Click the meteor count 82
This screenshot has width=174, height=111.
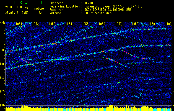click(40, 13)
